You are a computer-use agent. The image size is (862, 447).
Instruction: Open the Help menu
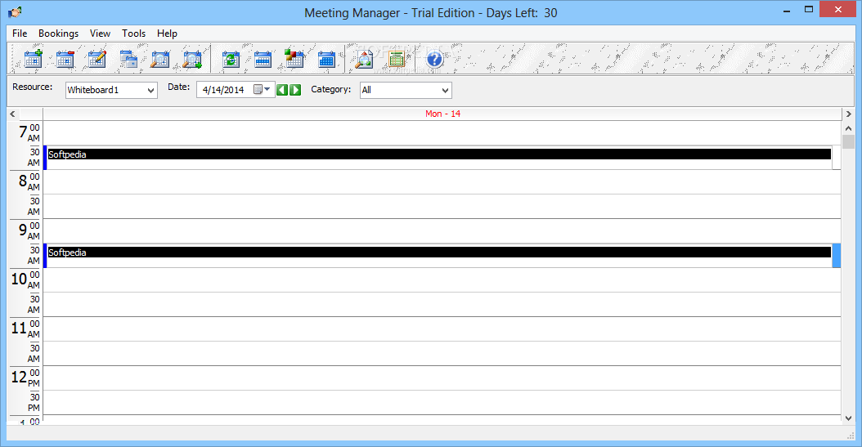[x=167, y=34]
